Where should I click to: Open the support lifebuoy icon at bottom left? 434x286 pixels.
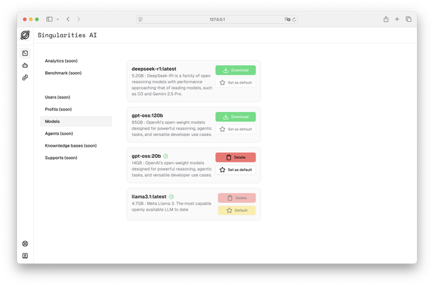pyautogui.click(x=25, y=244)
